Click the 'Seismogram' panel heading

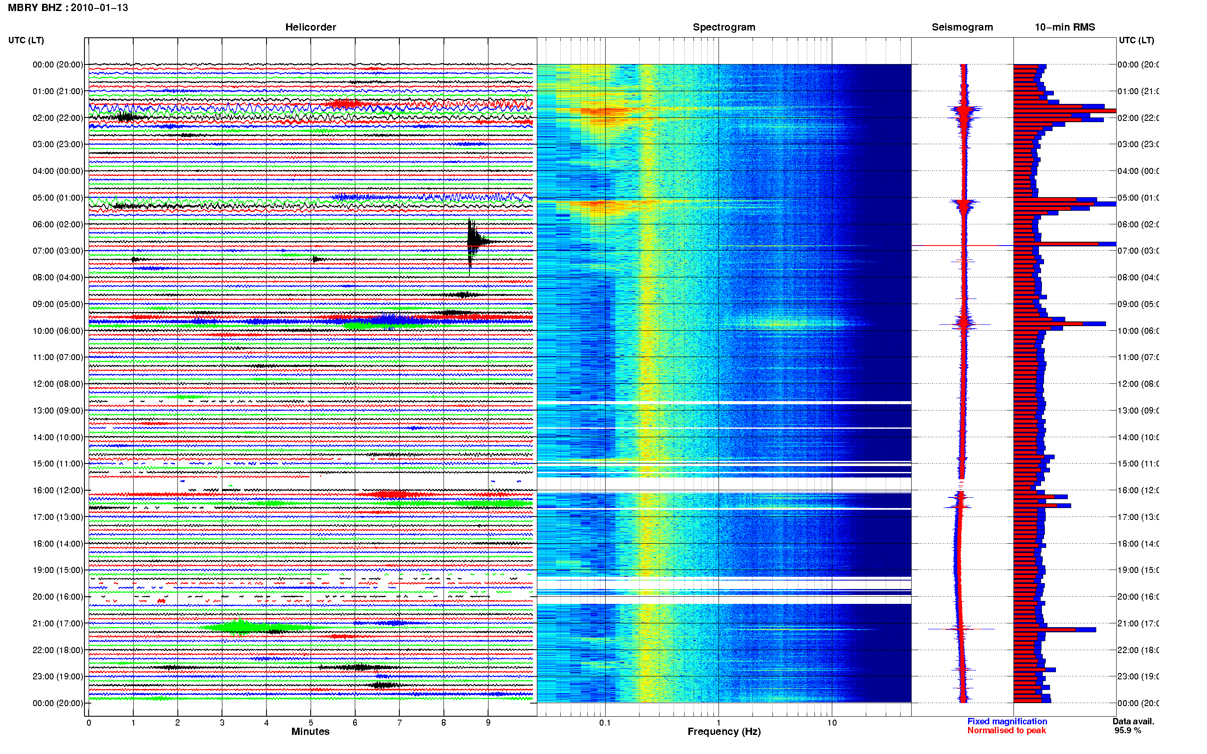point(962,27)
